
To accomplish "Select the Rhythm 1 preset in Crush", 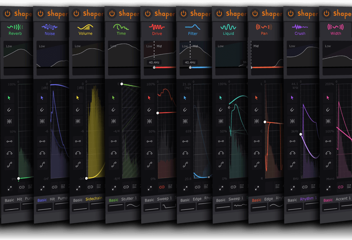I will click(x=308, y=199).
